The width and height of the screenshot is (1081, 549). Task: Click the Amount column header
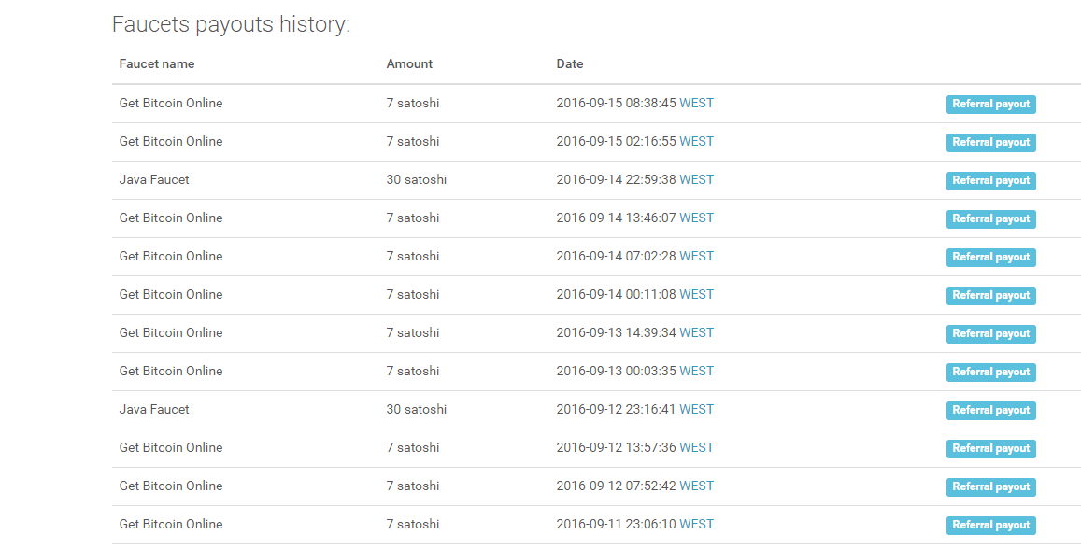pyautogui.click(x=409, y=63)
